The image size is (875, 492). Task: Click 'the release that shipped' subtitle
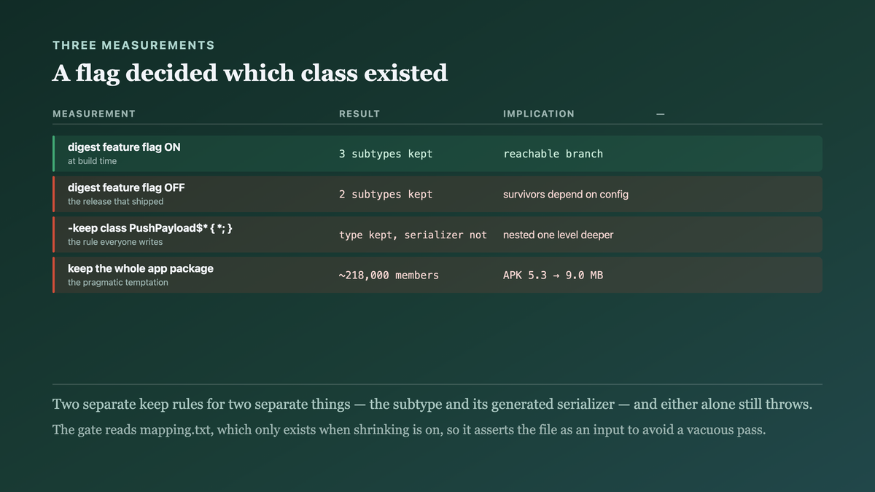point(115,201)
